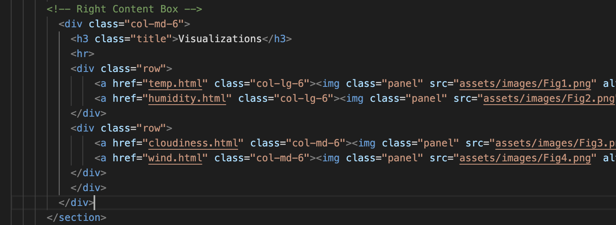This screenshot has width=616, height=225.
Task: Open the temp.html href link
Action: (x=176, y=84)
